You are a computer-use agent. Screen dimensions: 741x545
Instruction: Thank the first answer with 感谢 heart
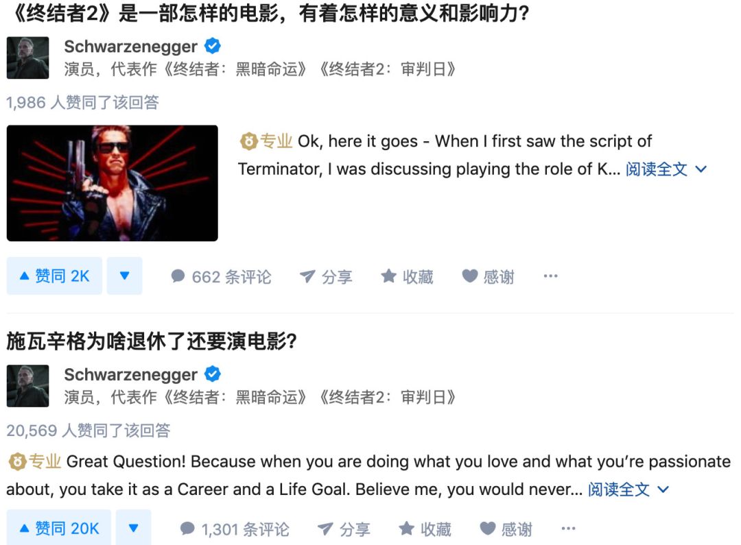(489, 277)
